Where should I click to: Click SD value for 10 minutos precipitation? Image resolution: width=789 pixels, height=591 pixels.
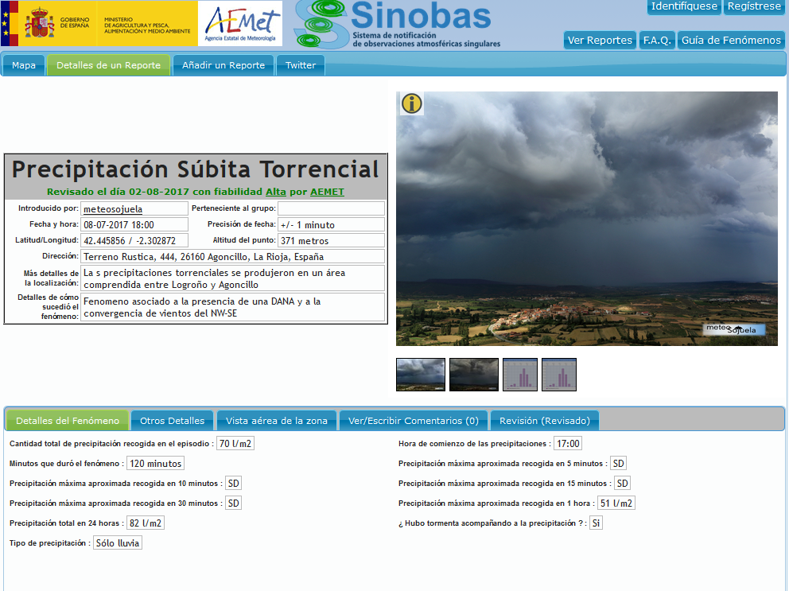[234, 484]
